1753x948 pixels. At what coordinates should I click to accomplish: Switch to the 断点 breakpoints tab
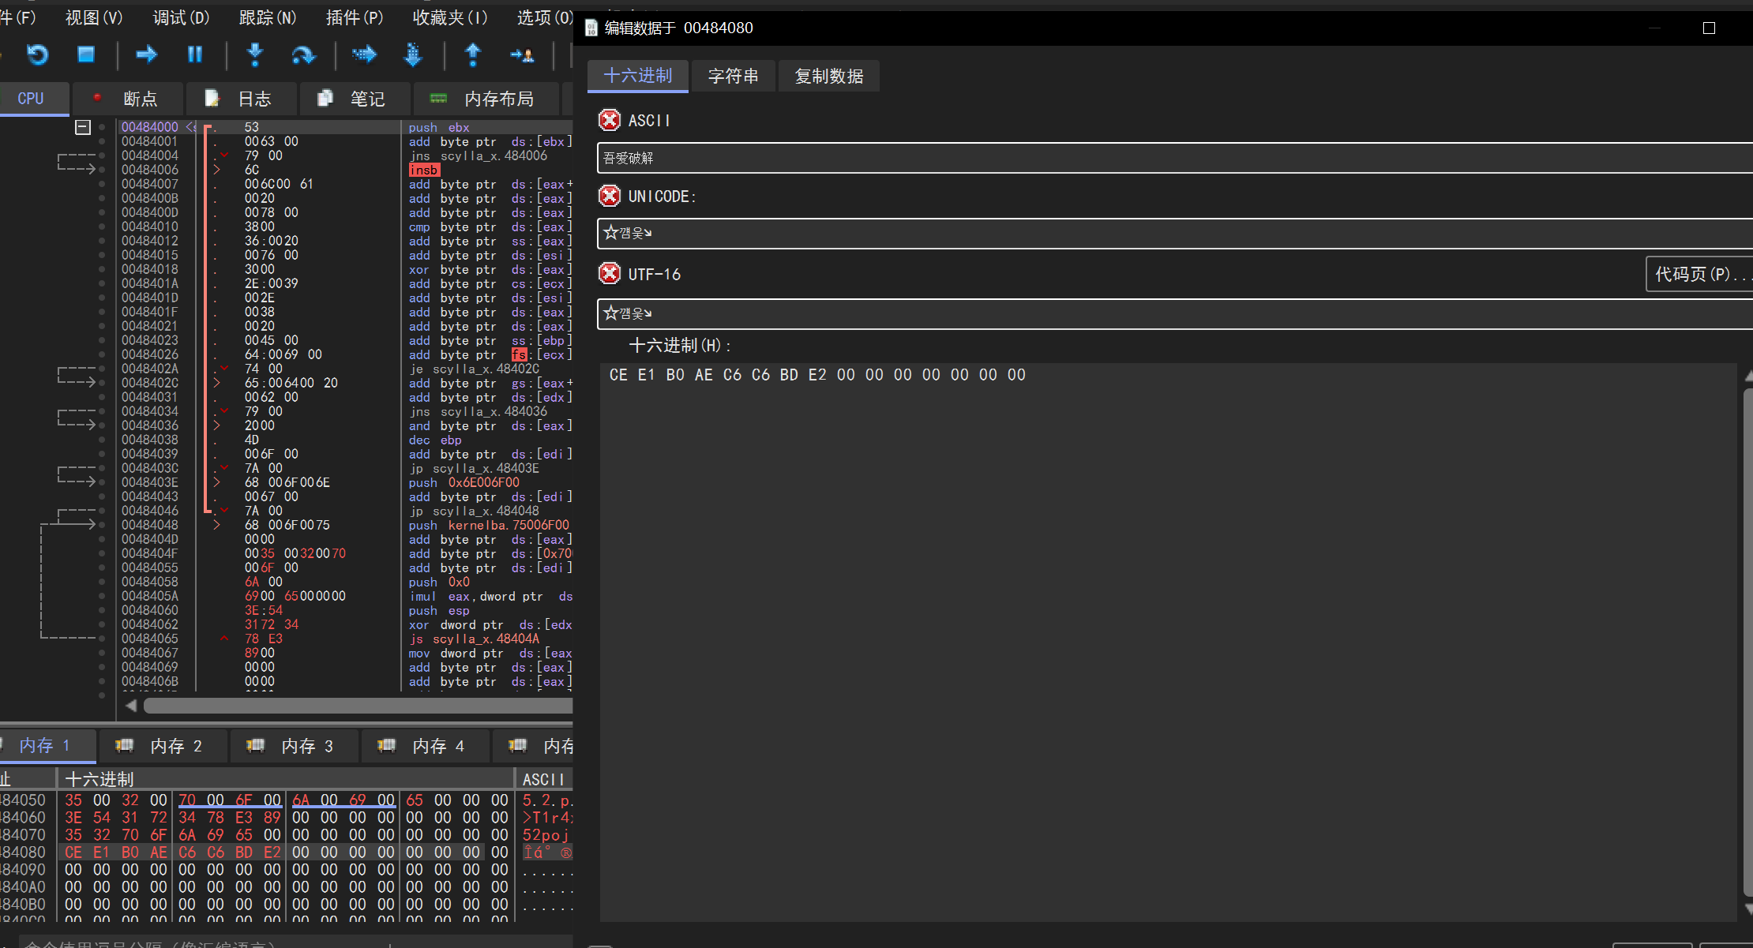click(x=128, y=99)
